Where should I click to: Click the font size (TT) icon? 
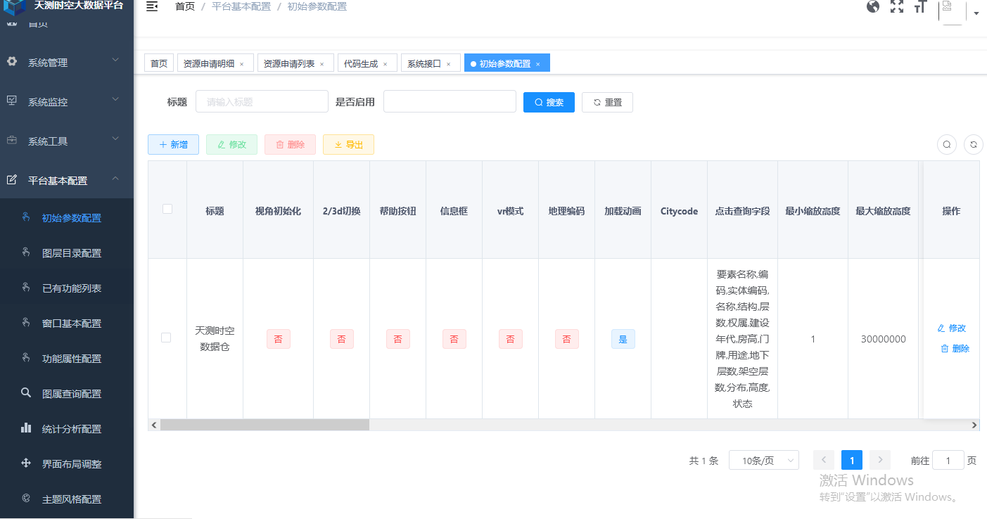tap(920, 6)
